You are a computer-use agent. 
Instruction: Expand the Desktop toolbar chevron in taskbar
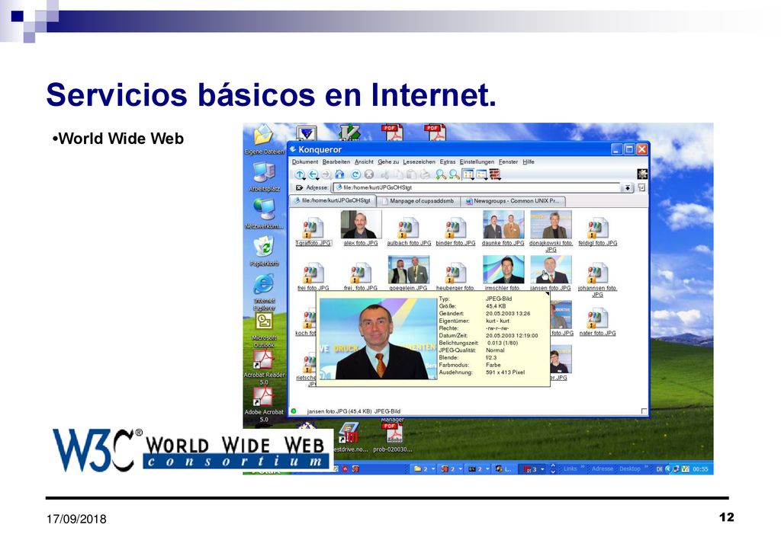646,468
